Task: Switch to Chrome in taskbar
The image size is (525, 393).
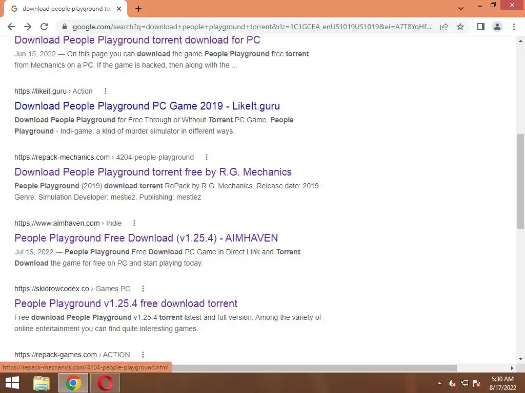Action: tap(73, 383)
